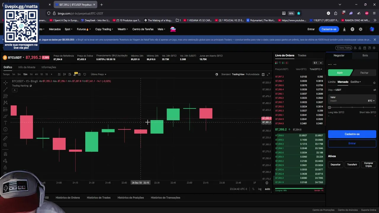Toggle fullscreen chart expand icon

(269, 74)
